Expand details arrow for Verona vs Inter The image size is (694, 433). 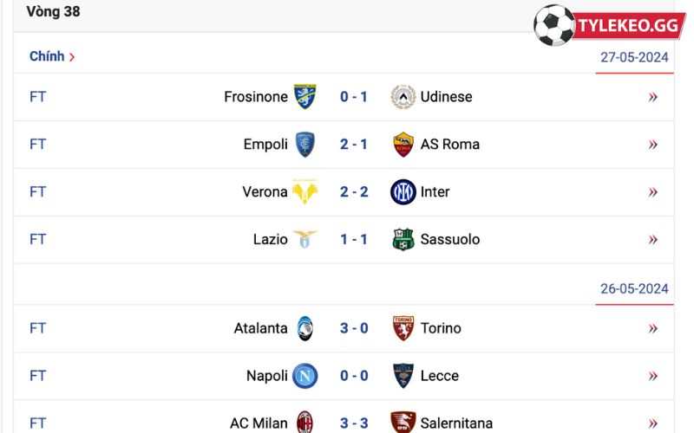[653, 192]
